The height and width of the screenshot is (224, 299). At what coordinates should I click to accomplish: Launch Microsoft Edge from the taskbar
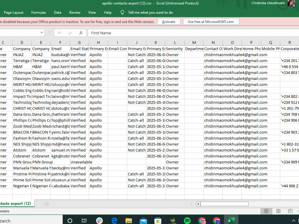click(x=114, y=221)
